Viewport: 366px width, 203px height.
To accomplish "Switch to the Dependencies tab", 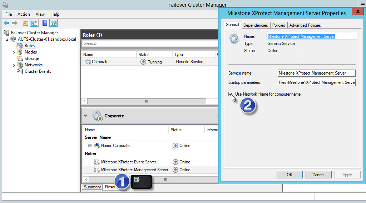I will coord(256,25).
